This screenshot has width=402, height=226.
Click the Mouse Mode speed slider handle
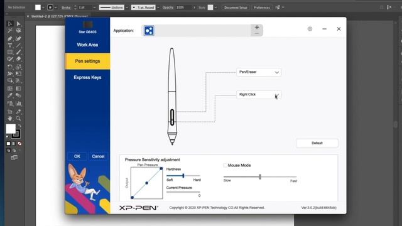pos(260,177)
